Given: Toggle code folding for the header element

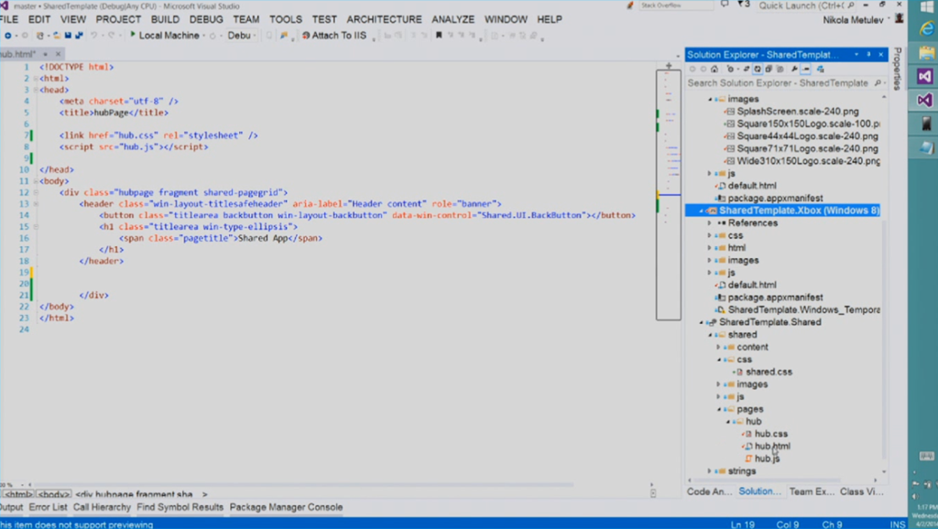Looking at the screenshot, I should pyautogui.click(x=36, y=204).
